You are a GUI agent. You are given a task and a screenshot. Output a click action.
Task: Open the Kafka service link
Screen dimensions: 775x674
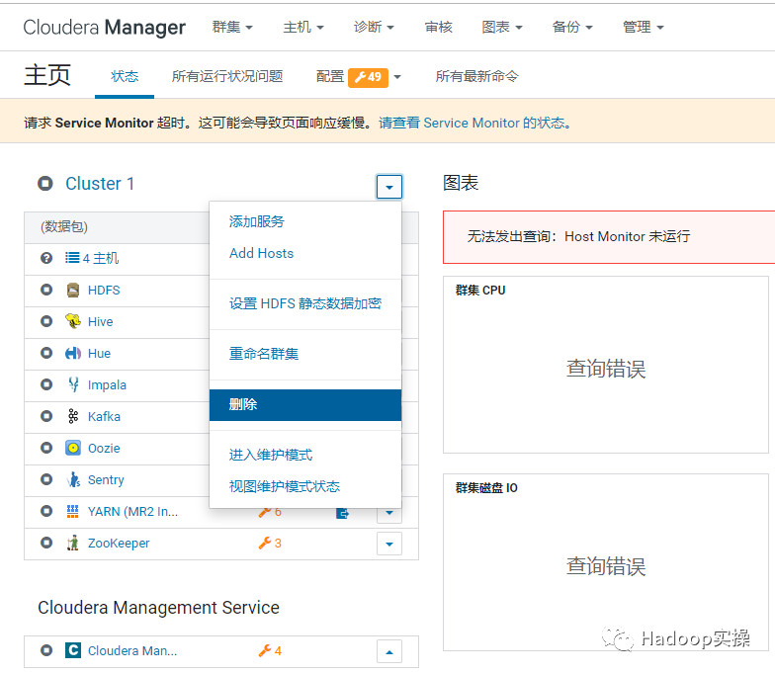(104, 417)
